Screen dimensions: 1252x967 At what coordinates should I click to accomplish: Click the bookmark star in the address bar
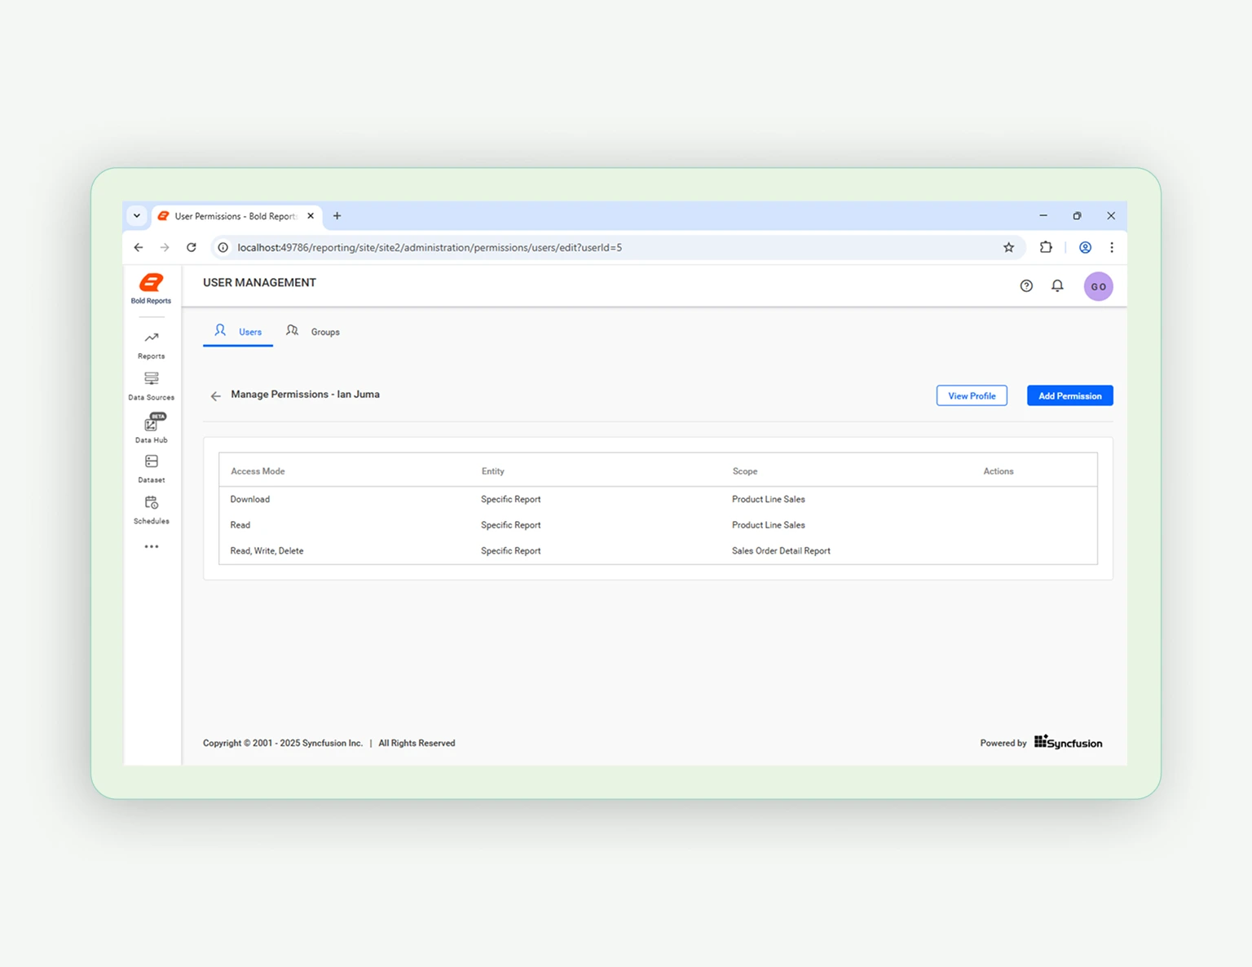[x=1008, y=247]
